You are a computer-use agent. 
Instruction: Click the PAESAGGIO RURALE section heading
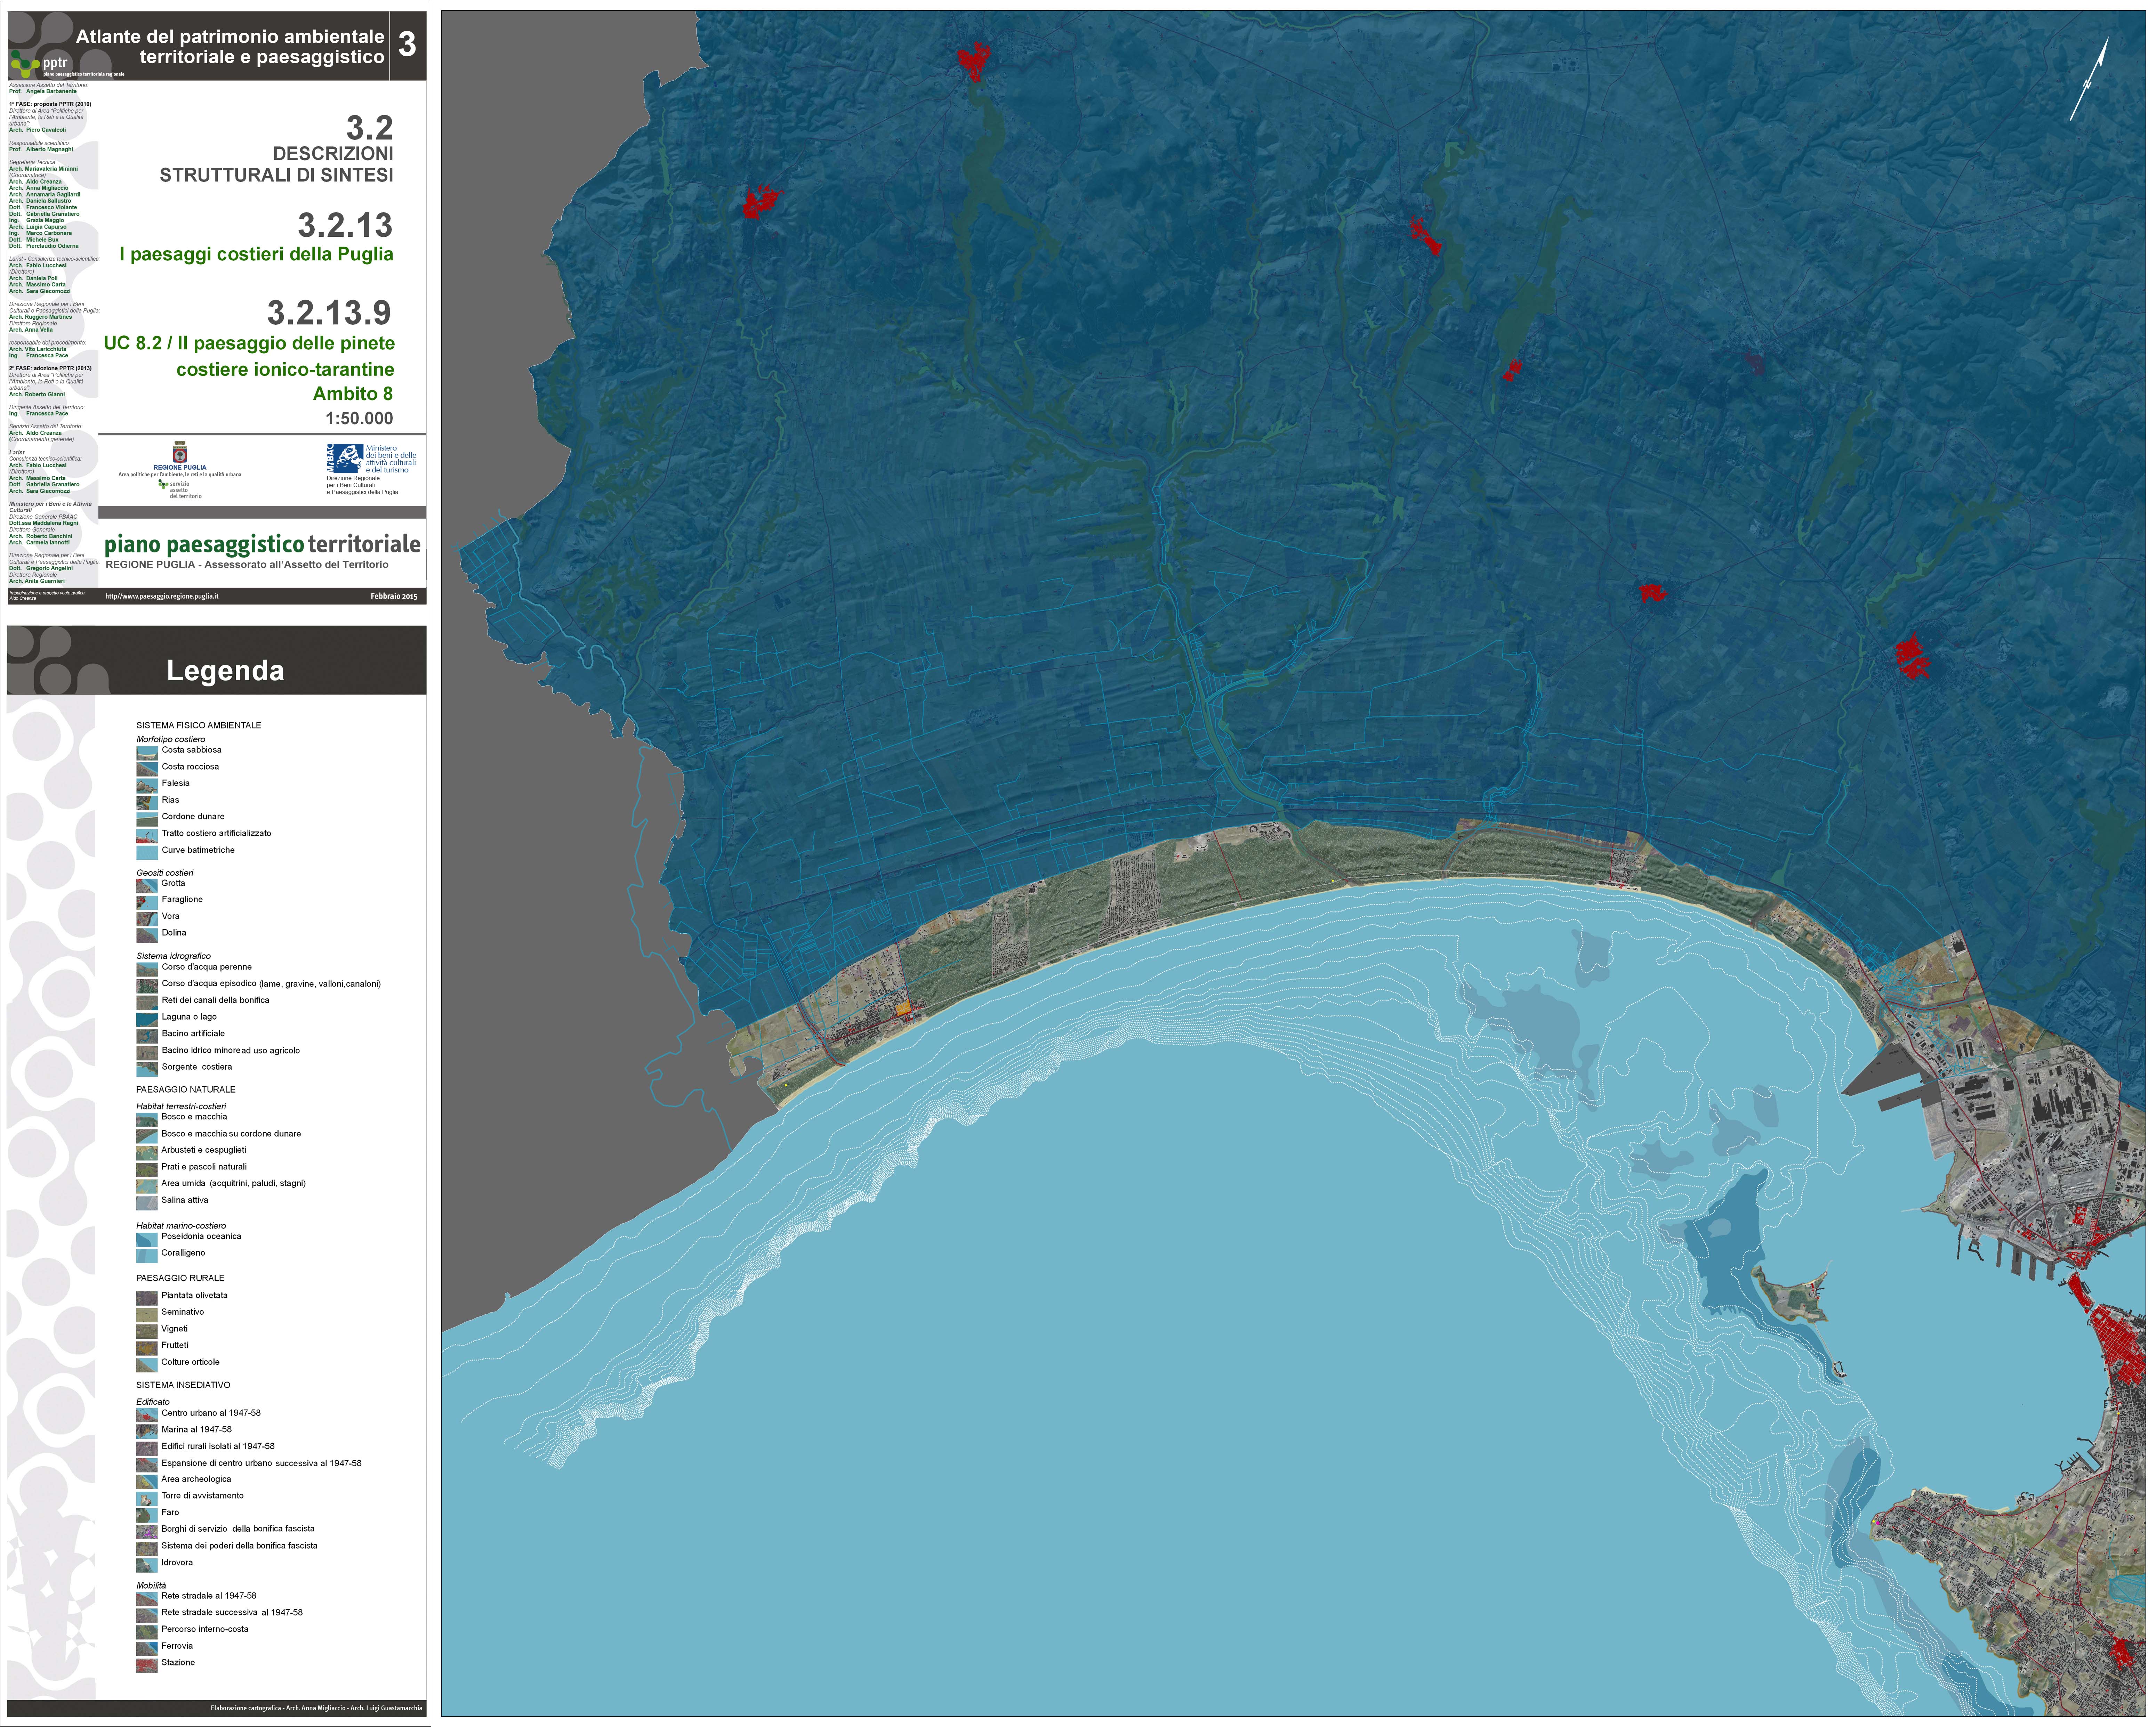(180, 1278)
